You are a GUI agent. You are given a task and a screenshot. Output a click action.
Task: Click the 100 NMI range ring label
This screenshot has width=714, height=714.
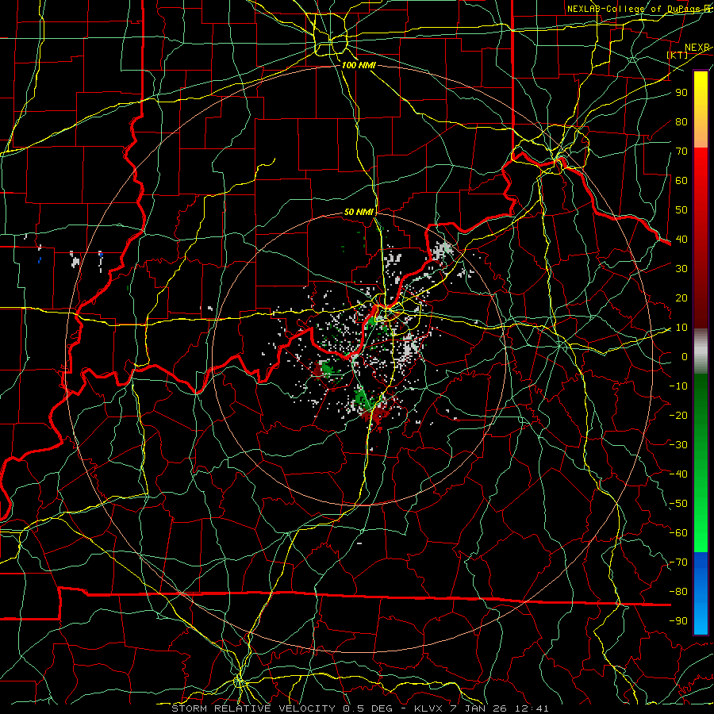coord(359,65)
